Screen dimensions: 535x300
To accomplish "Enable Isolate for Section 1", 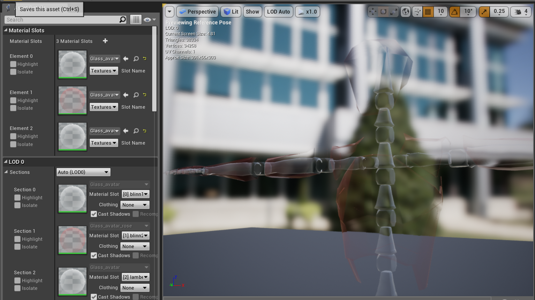I will [x=17, y=247].
